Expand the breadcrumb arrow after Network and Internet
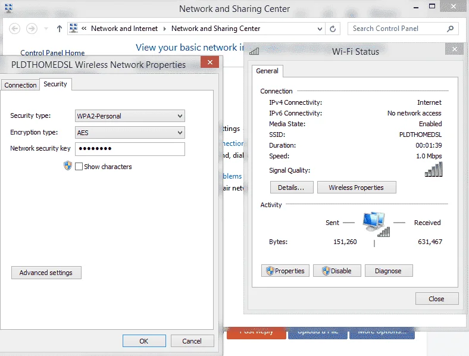The image size is (469, 356). pyautogui.click(x=164, y=29)
